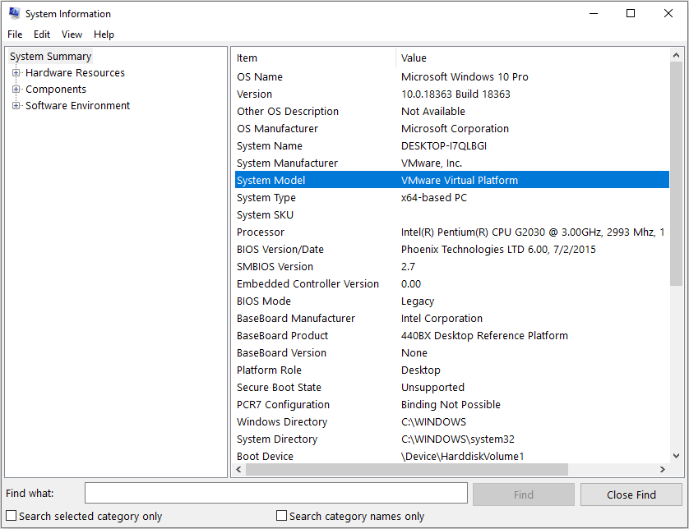Image resolution: width=689 pixels, height=529 pixels.
Task: Select the SMBIOS Version row
Action: coord(452,266)
